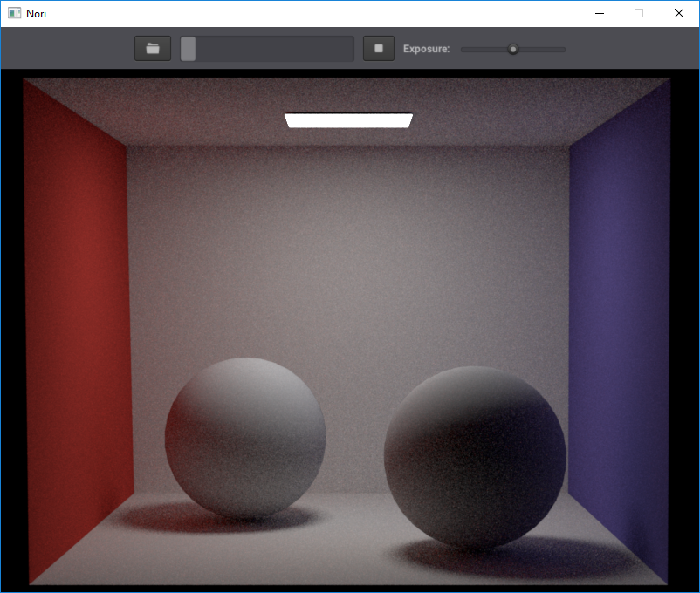
Task: Open a scene file with the folder icon
Action: coord(153,49)
